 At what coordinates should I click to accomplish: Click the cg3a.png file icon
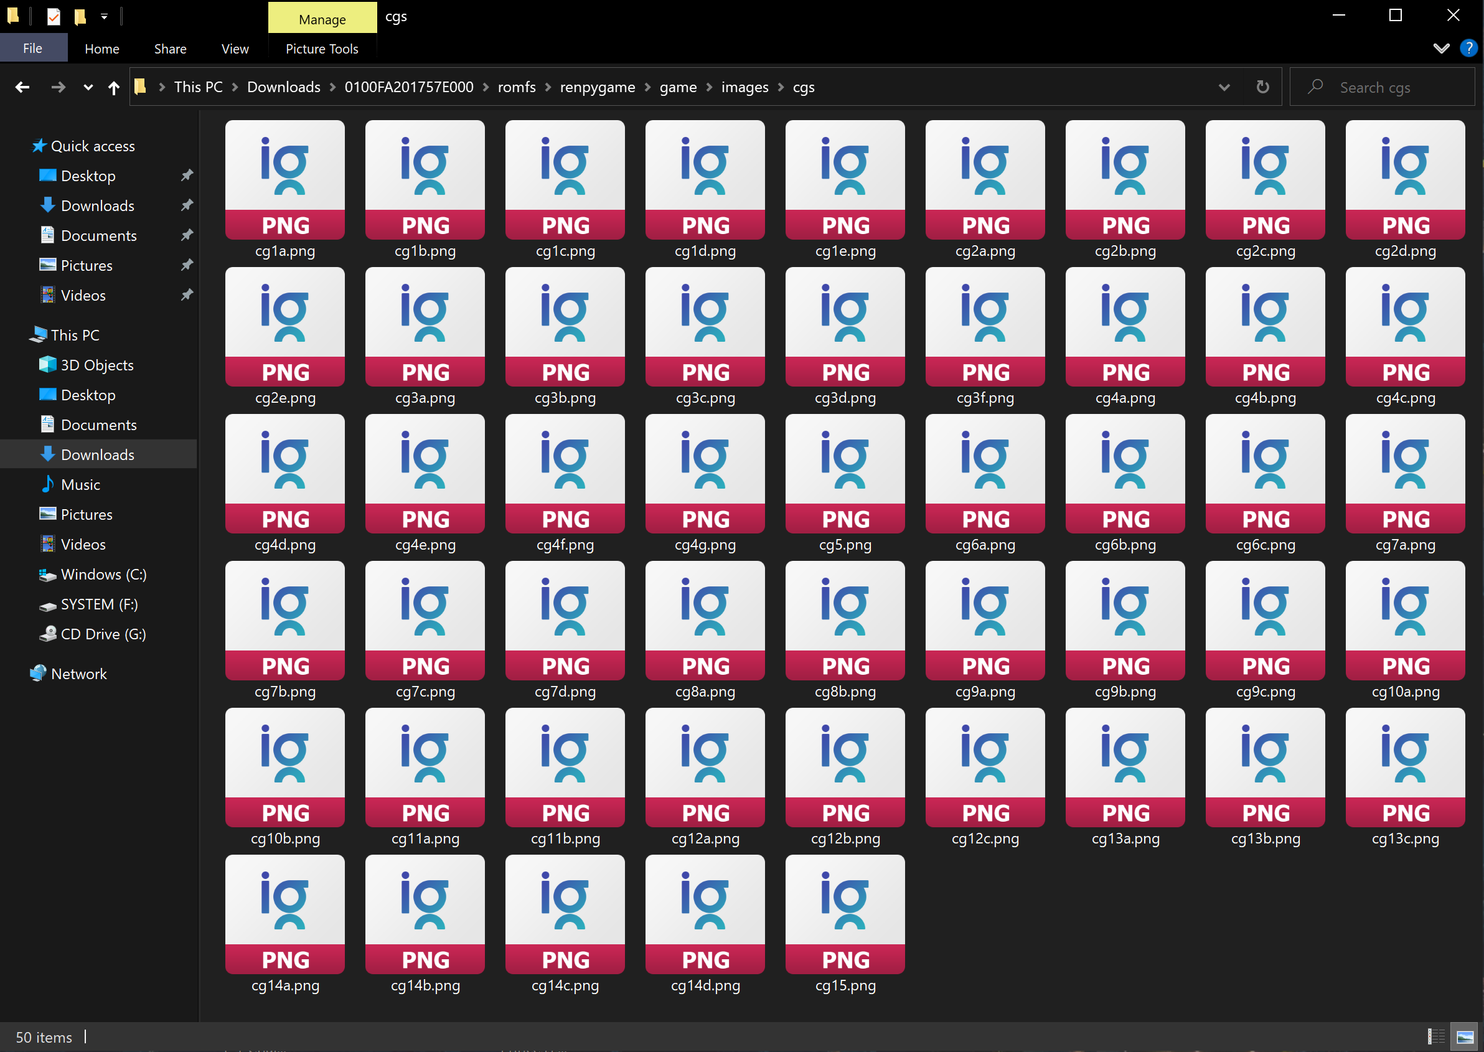425,326
